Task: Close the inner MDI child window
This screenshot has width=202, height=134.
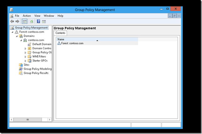Action: pos(179,16)
